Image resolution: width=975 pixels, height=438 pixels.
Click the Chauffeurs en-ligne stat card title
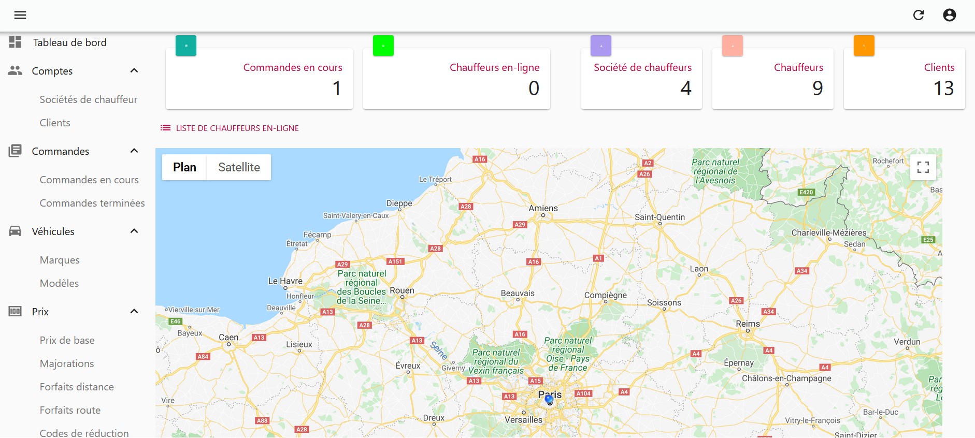pos(495,67)
